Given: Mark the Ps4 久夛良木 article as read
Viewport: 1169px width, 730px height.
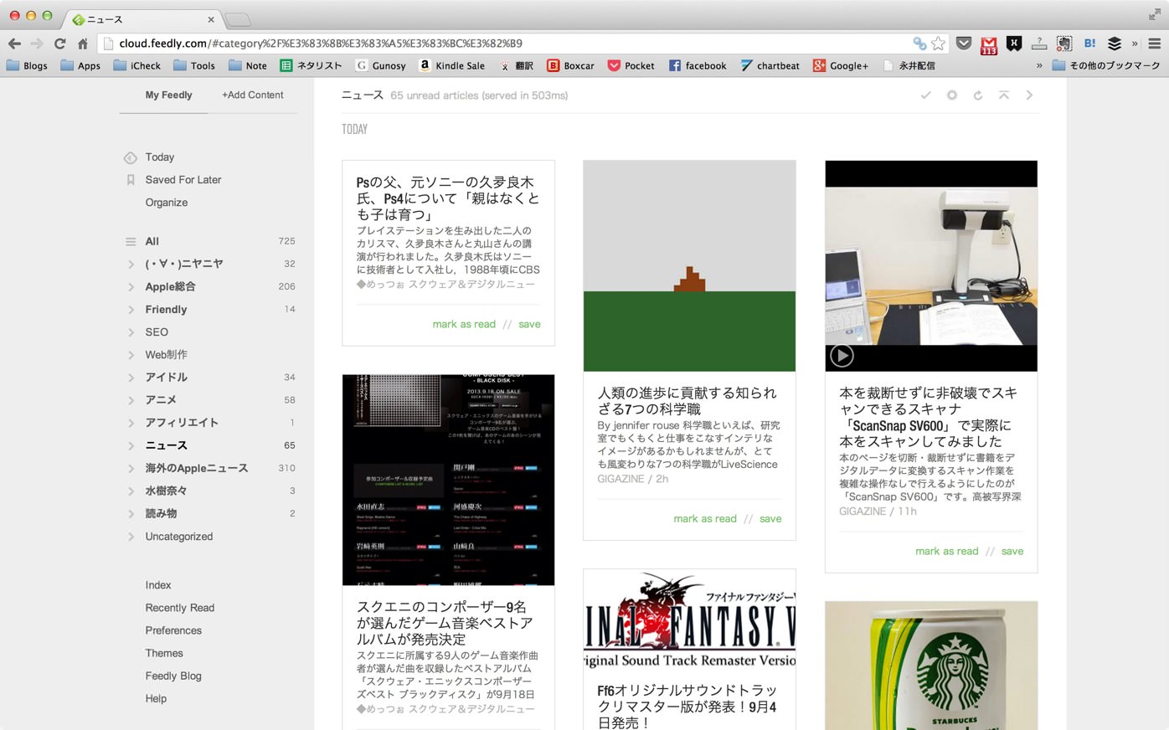Looking at the screenshot, I should 464,324.
